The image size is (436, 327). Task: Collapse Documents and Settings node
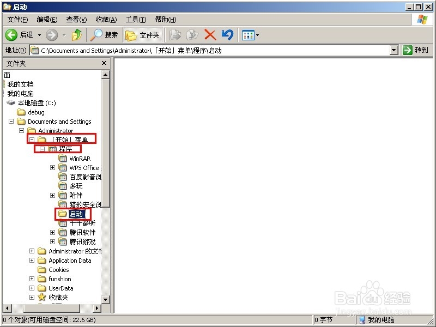pos(11,121)
